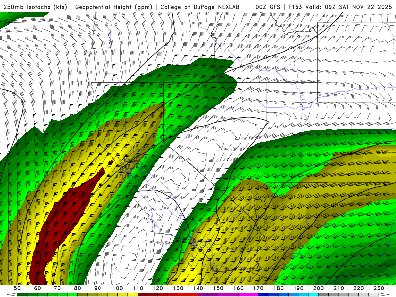The height and width of the screenshot is (297, 396).
Task: Select the bright magenta swatch just before 170
Action: click(x=253, y=295)
